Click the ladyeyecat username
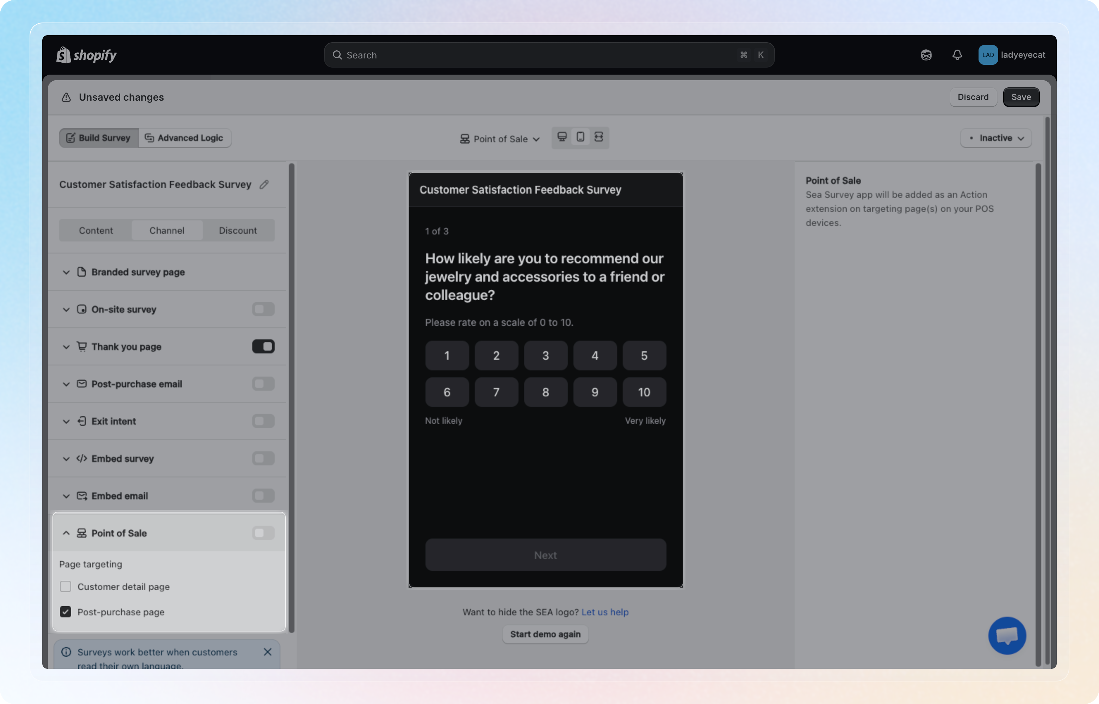 coord(1023,55)
